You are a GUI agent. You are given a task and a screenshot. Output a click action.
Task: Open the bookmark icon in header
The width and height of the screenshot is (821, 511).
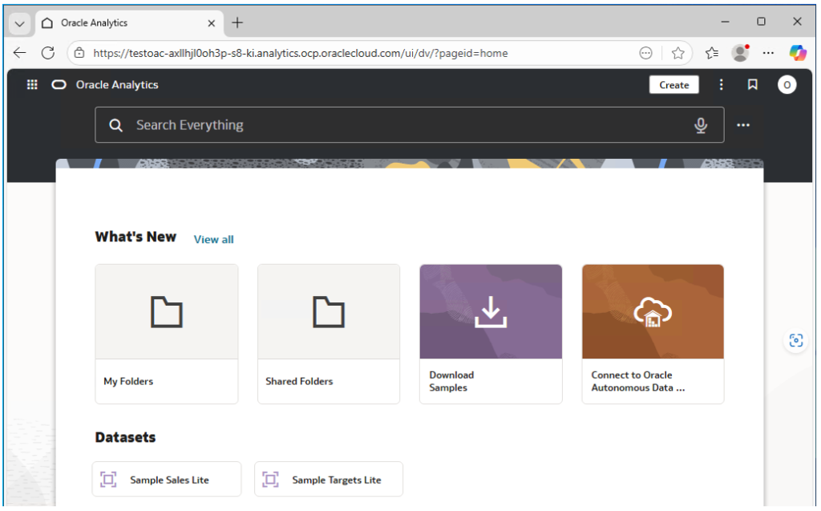pyautogui.click(x=752, y=85)
